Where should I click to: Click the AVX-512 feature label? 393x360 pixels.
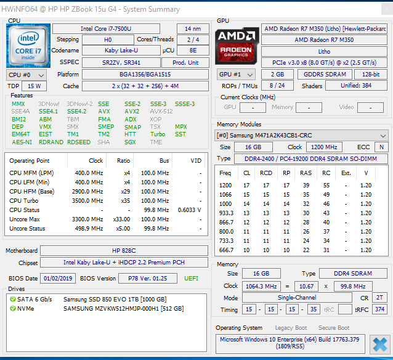click(161, 112)
